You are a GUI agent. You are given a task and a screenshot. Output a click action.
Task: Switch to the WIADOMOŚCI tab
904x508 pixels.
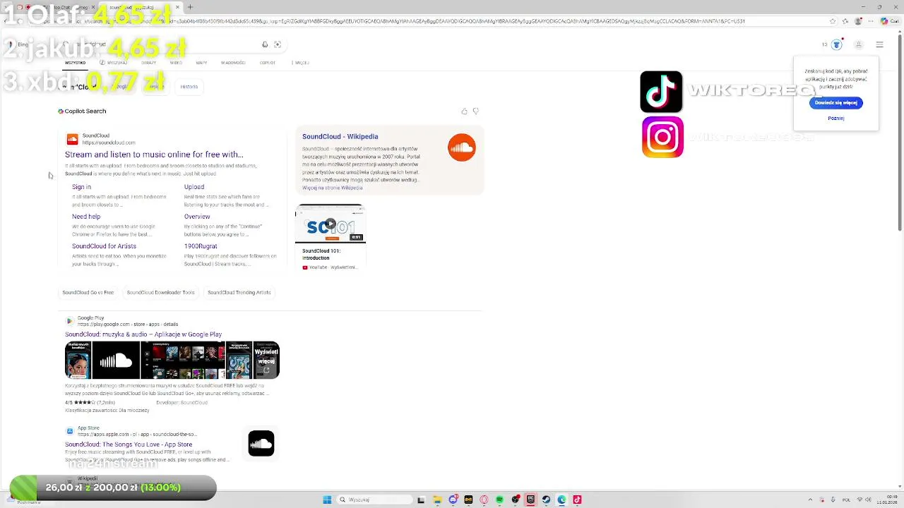click(233, 63)
